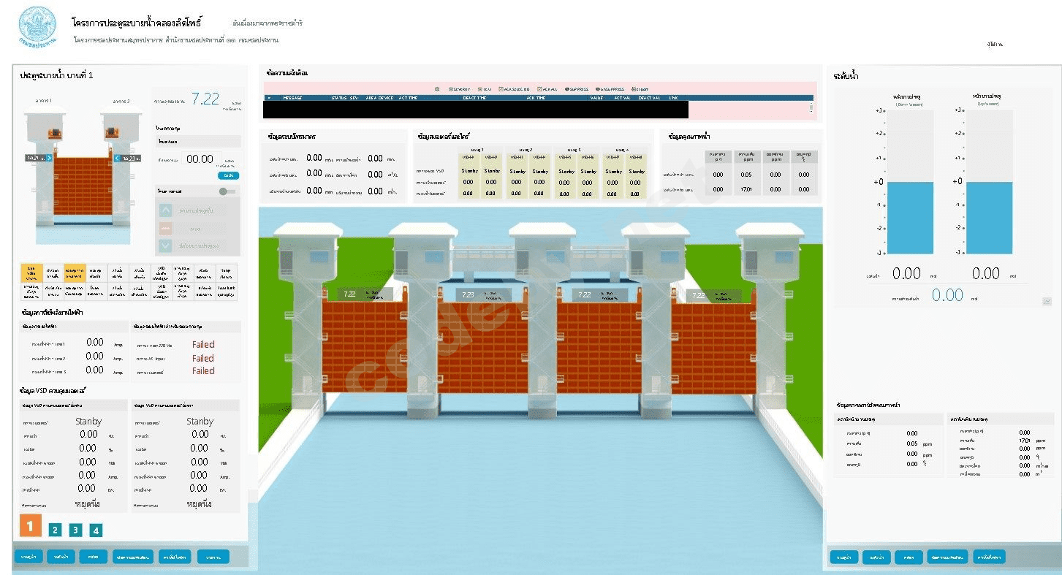Open การใช้ไฟฟ้า in the right panel's bottom bar
The height and width of the screenshot is (575, 1062).
coord(990,557)
